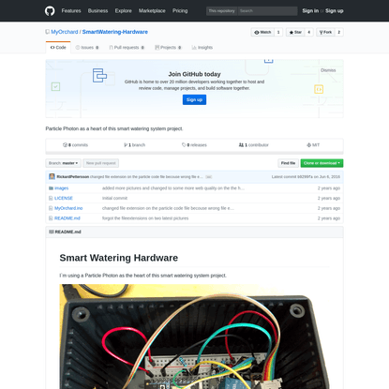The width and height of the screenshot is (389, 389).
Task: Click Sign in at top right
Action: pos(310,11)
